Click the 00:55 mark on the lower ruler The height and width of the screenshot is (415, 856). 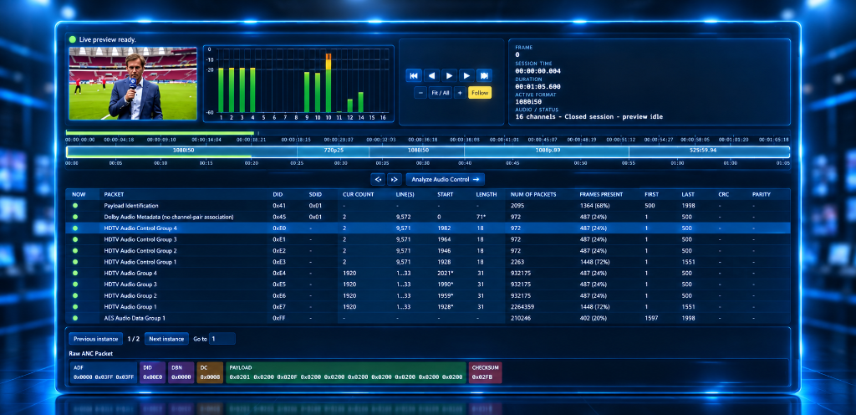[x=629, y=162]
